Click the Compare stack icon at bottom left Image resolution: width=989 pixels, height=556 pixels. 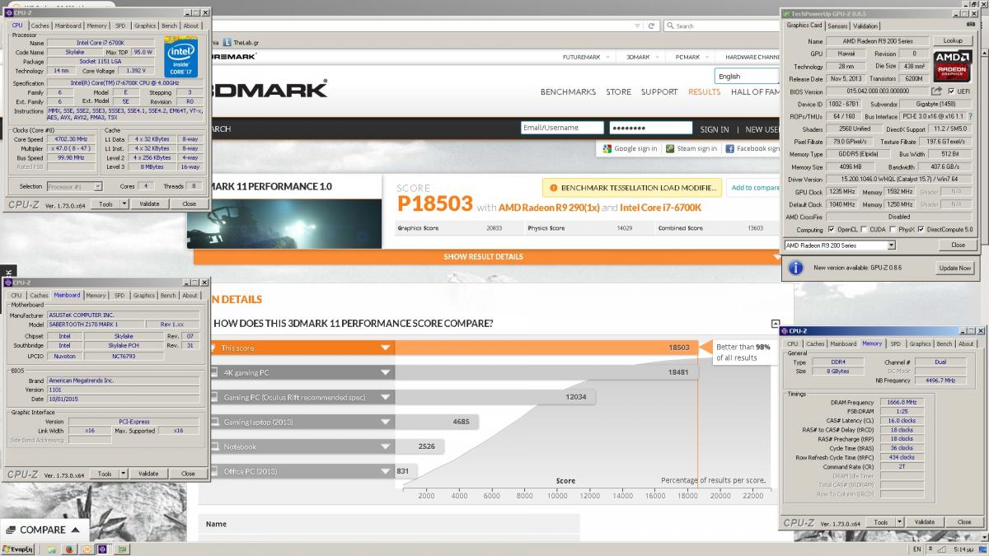coord(11,530)
